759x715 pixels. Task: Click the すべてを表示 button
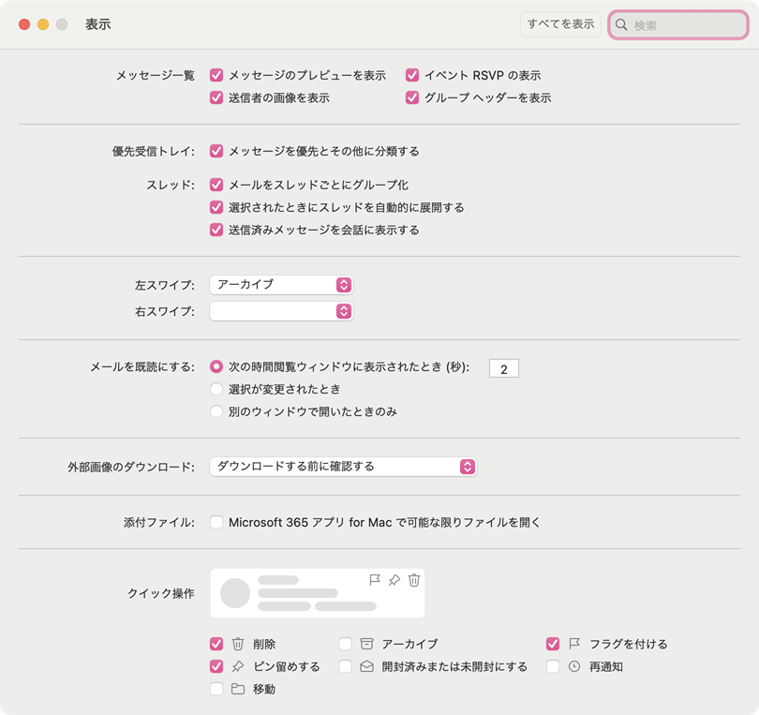(560, 24)
